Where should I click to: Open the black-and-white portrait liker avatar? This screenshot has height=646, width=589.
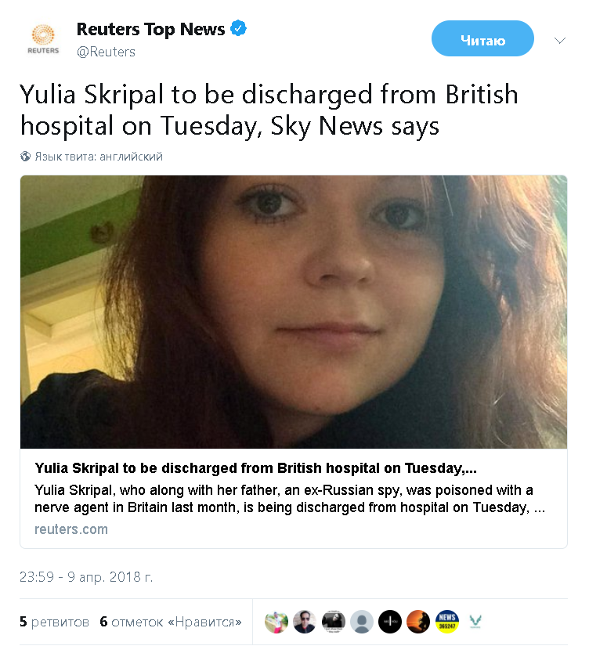point(333,621)
